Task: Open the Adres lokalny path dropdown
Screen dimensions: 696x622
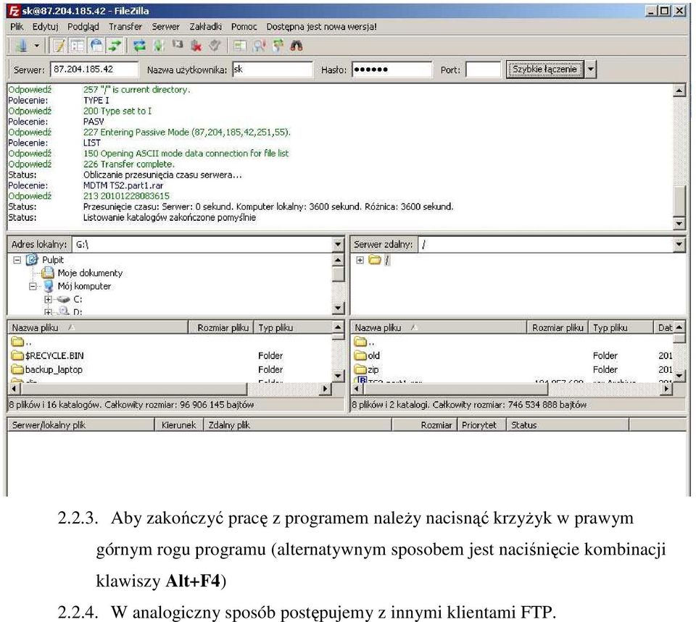Action: (x=338, y=244)
